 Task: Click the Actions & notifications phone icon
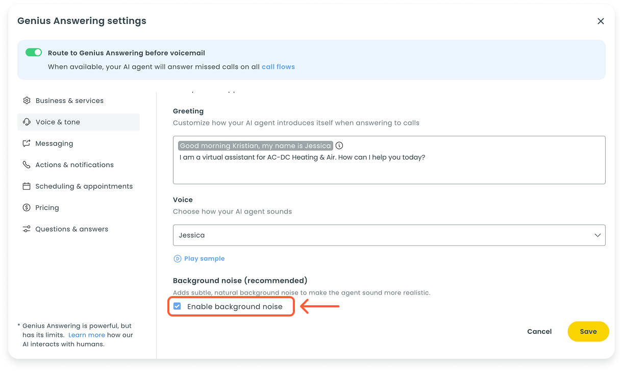coord(27,165)
